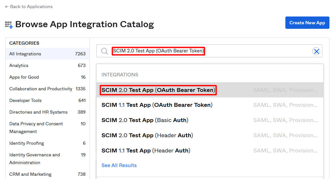
Task: Open the Apps for Good category
Action: [47, 77]
